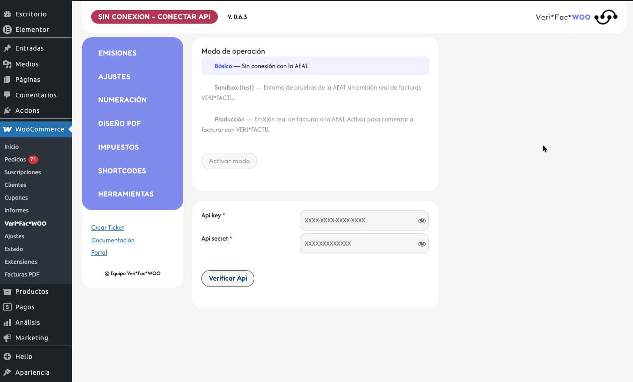Open the Shortcodes tab
The height and width of the screenshot is (382, 633).
pyautogui.click(x=122, y=171)
